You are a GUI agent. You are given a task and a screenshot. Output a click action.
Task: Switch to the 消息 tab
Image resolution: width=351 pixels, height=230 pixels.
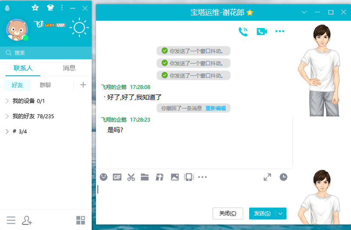click(69, 68)
